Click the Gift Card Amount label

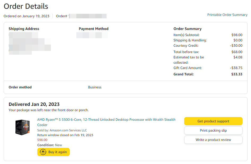188,68
